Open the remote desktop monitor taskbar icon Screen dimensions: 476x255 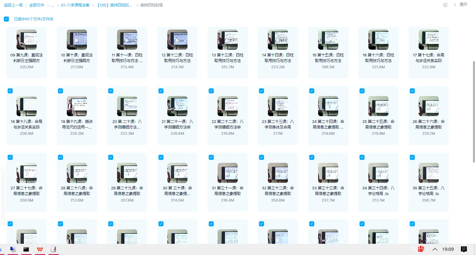click(13, 249)
